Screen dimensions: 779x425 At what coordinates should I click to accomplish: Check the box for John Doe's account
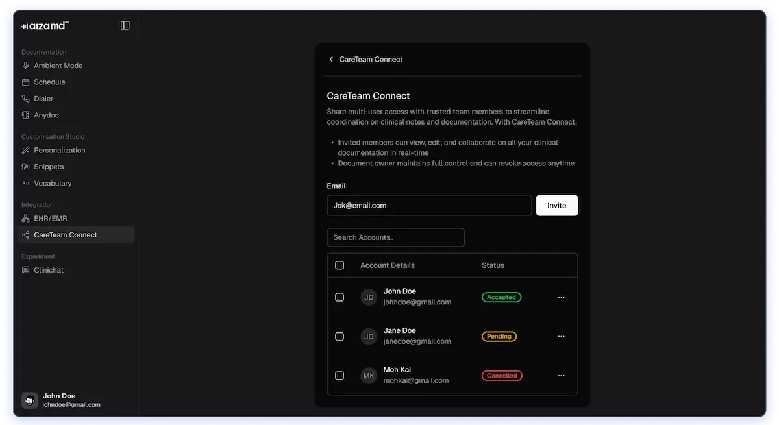pos(340,297)
